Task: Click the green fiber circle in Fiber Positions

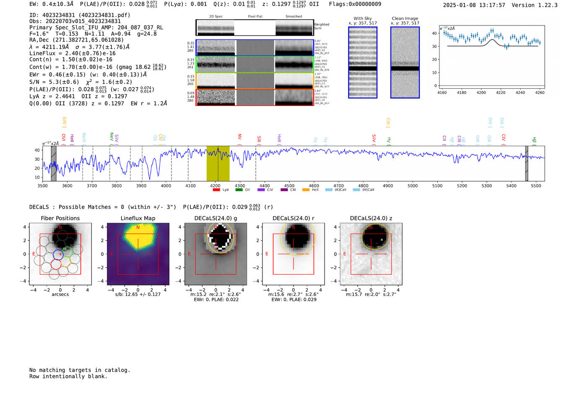Action: 68,252
